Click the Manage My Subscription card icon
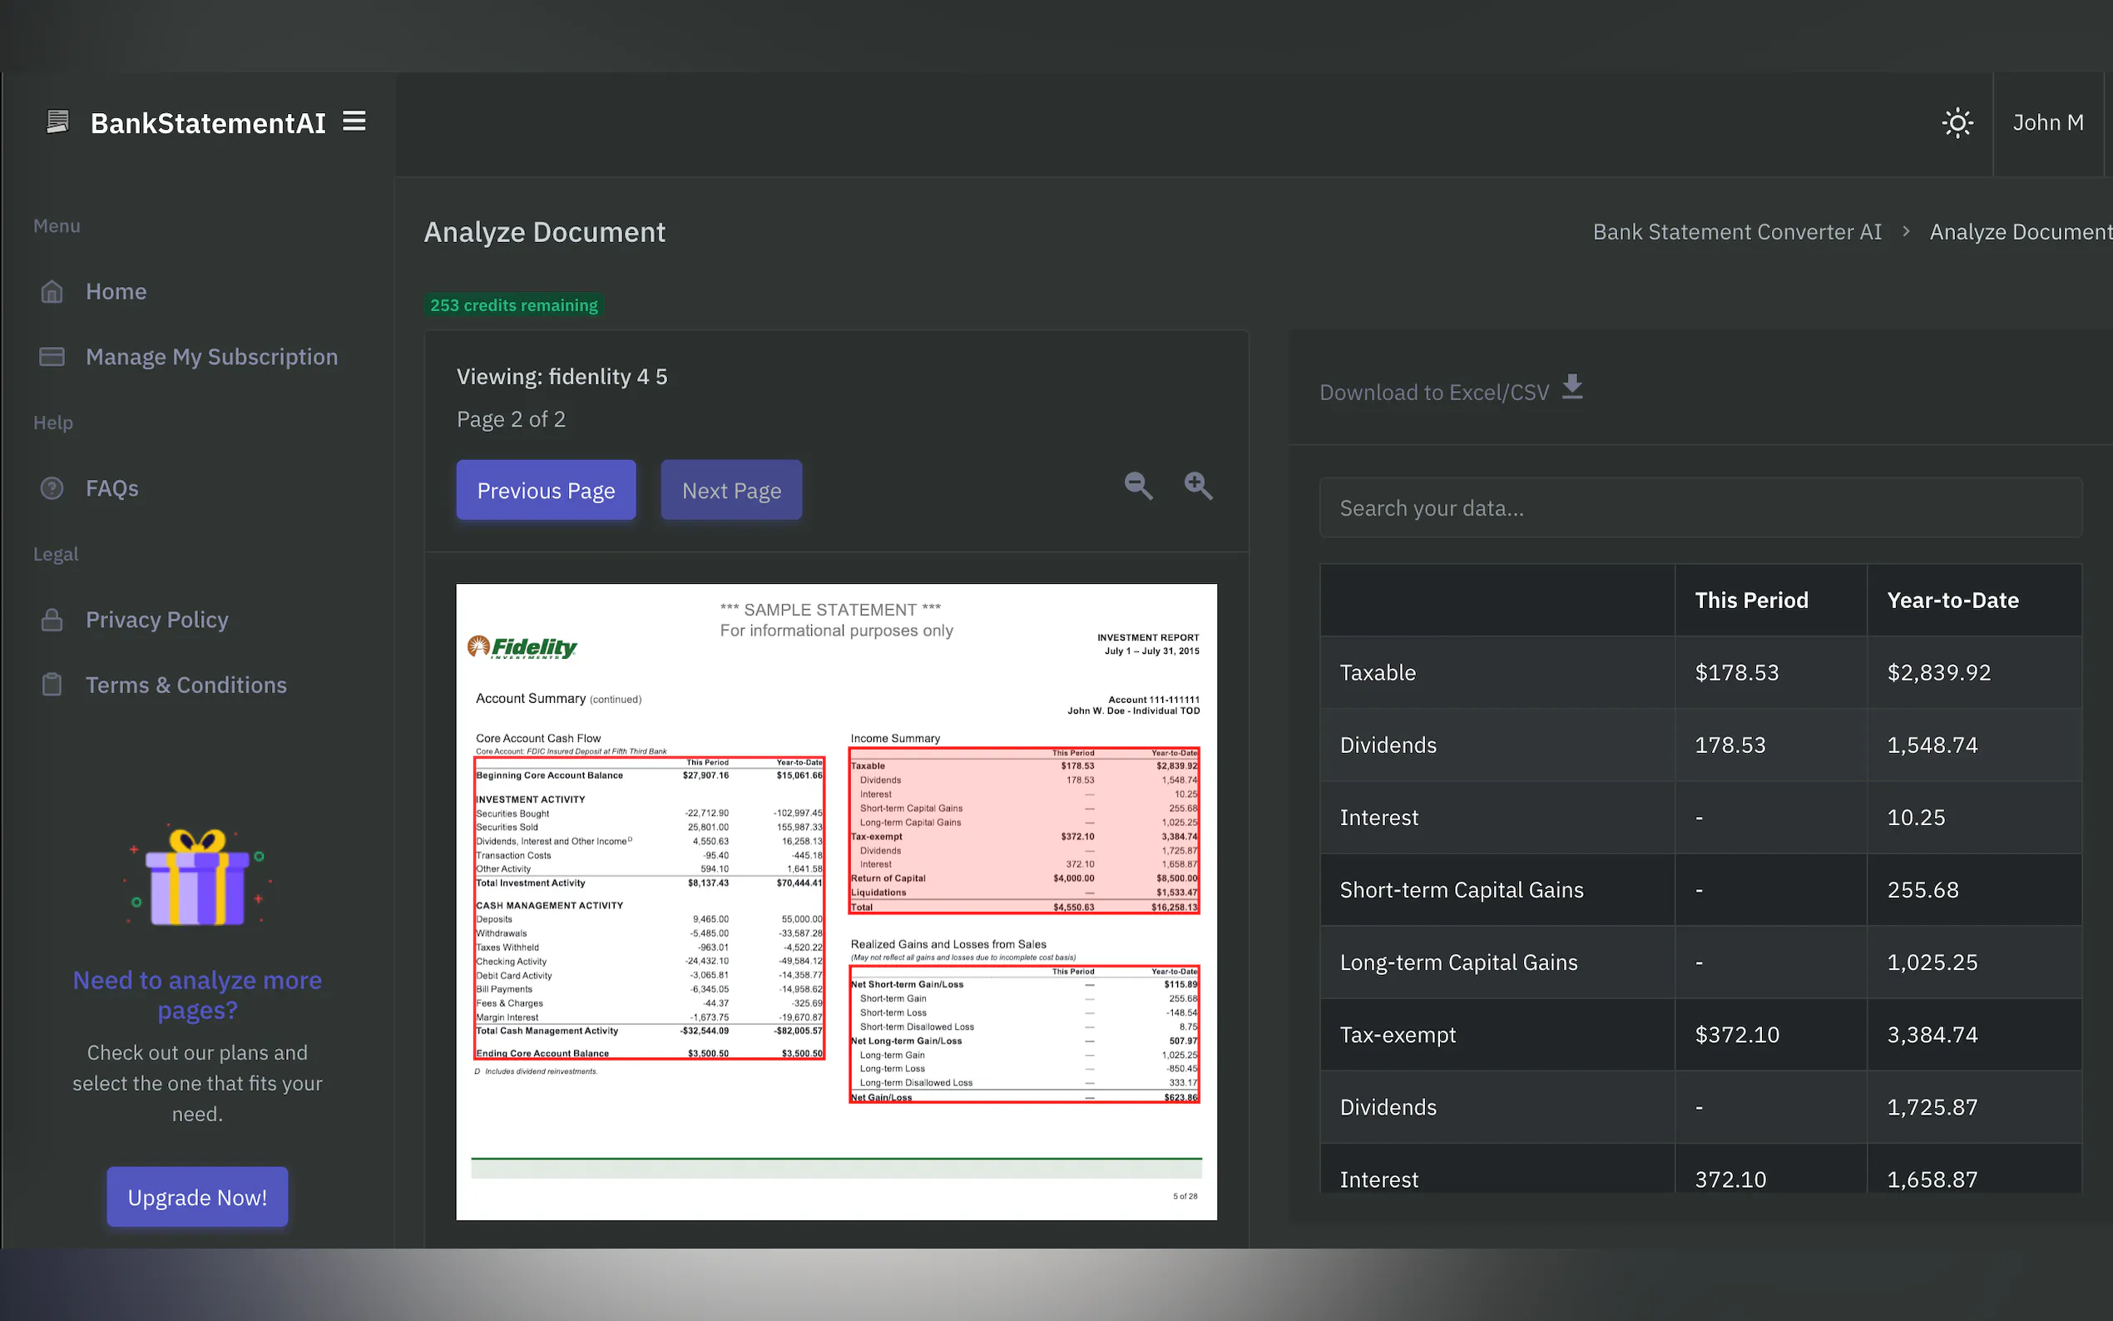The width and height of the screenshot is (2113, 1321). [52, 357]
